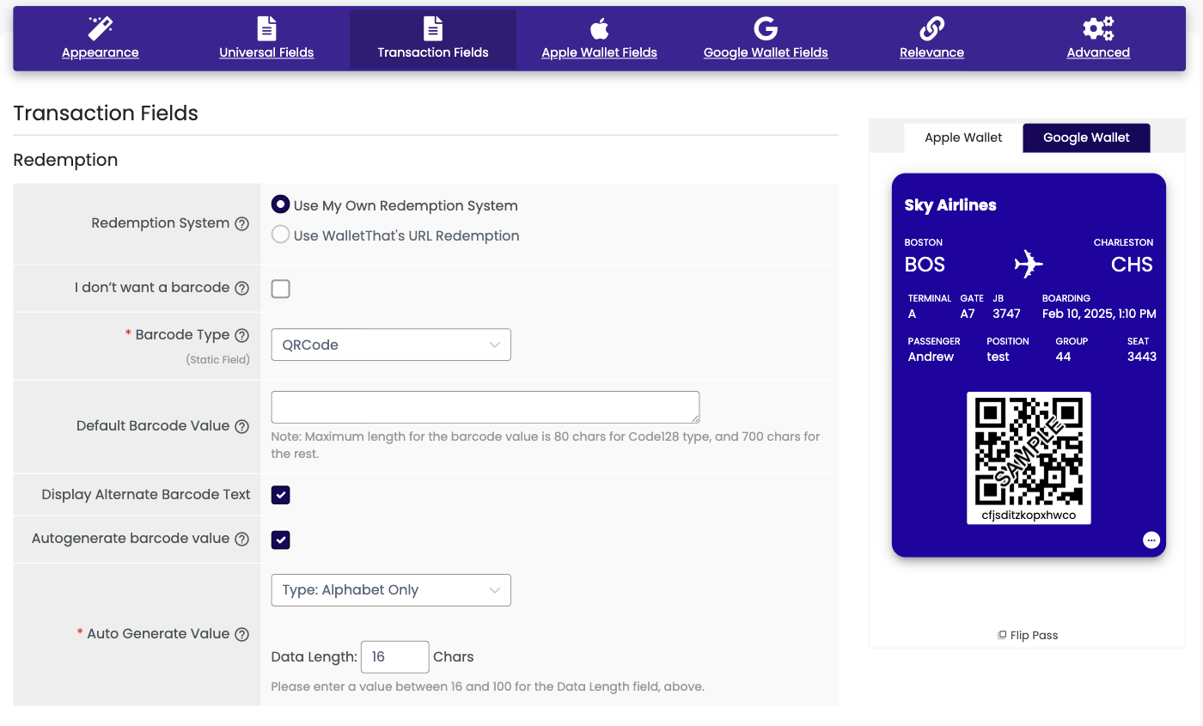Click the Universal Fields document icon
1203x726 pixels.
pos(267,28)
